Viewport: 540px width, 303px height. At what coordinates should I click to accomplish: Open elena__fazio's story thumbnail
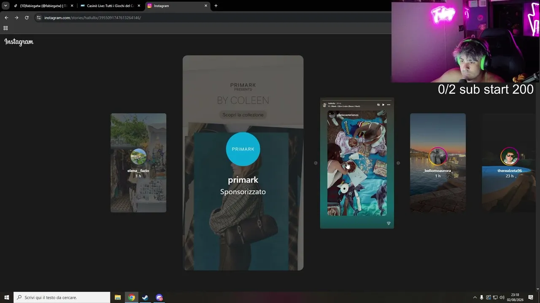click(x=138, y=163)
